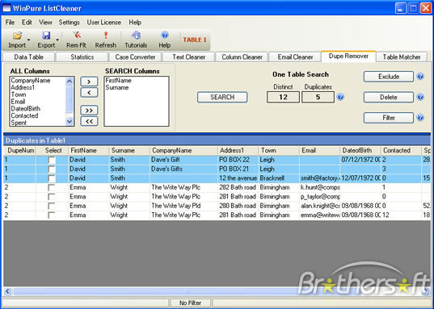Select Surname in SEARCH Columns list

click(x=117, y=87)
